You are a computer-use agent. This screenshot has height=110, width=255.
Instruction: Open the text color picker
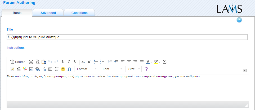(x=149, y=62)
